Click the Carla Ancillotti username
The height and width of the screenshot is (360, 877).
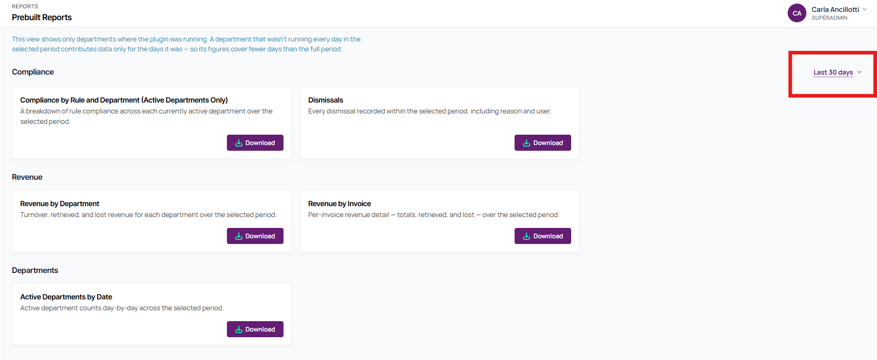tap(835, 9)
